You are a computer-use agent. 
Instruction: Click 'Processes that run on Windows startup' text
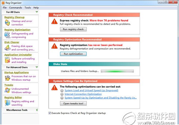(24, 78)
